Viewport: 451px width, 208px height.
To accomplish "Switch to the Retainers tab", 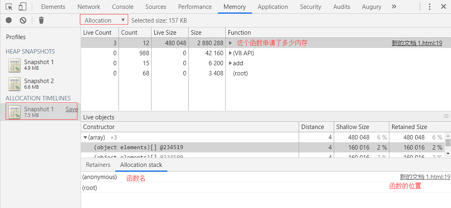I will click(x=98, y=164).
